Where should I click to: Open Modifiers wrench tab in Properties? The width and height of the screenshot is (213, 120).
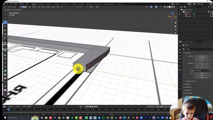click(x=180, y=73)
